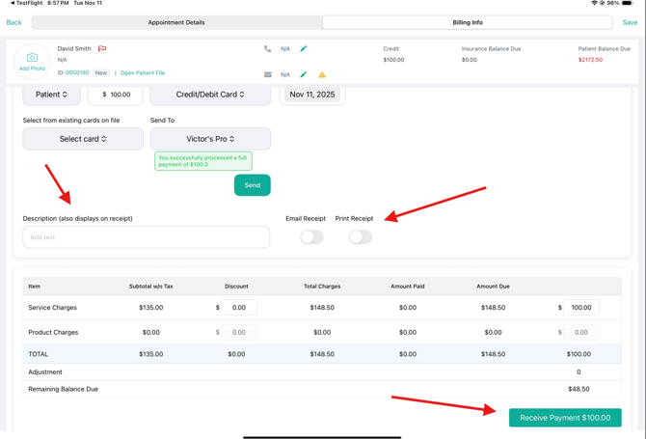Image resolution: width=646 pixels, height=439 pixels.
Task: Click the Description text input field
Action: (x=147, y=237)
